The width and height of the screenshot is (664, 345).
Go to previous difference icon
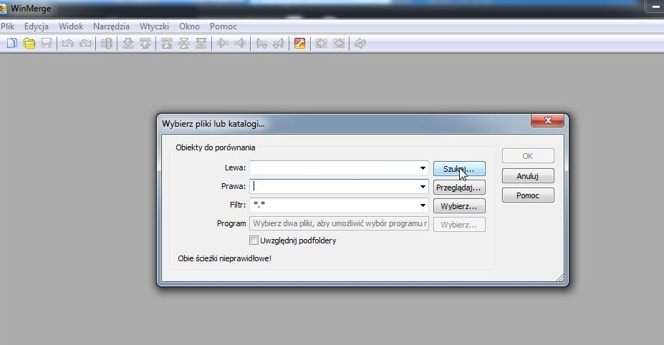[x=145, y=43]
